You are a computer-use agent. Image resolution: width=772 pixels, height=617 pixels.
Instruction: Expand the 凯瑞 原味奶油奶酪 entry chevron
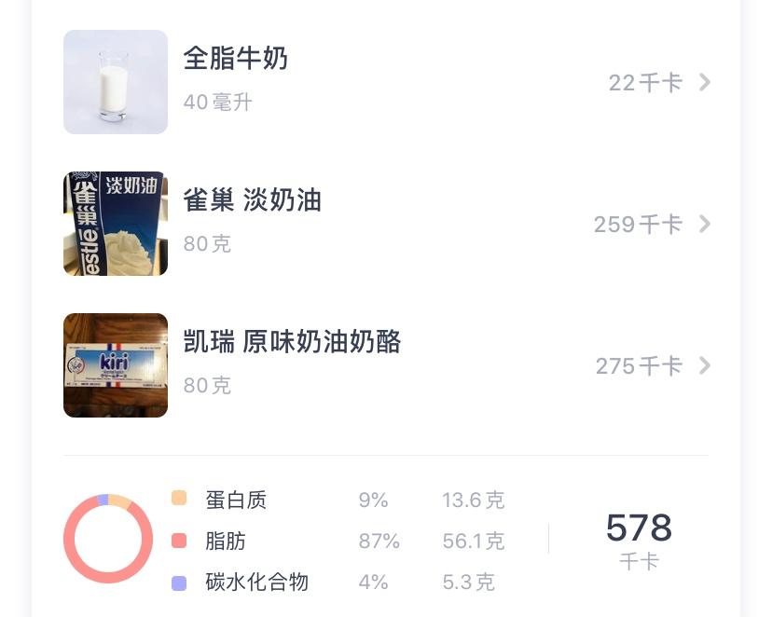705,366
